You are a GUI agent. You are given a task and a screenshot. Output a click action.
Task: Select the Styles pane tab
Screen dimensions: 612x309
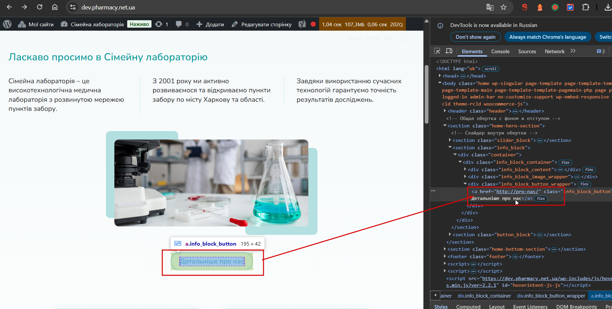[x=441, y=306]
